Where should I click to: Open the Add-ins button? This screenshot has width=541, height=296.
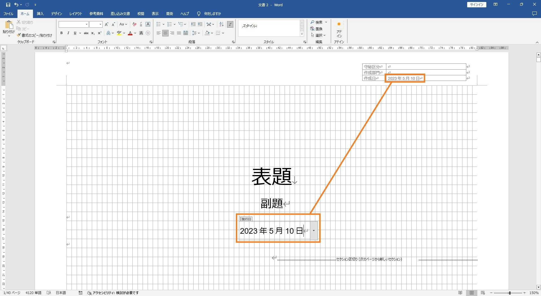(x=339, y=30)
